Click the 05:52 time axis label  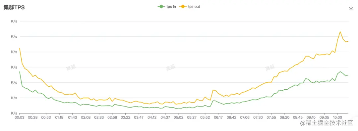coord(205,117)
